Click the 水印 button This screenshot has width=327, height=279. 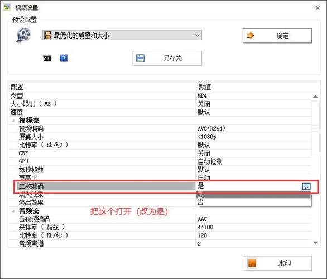277,263
